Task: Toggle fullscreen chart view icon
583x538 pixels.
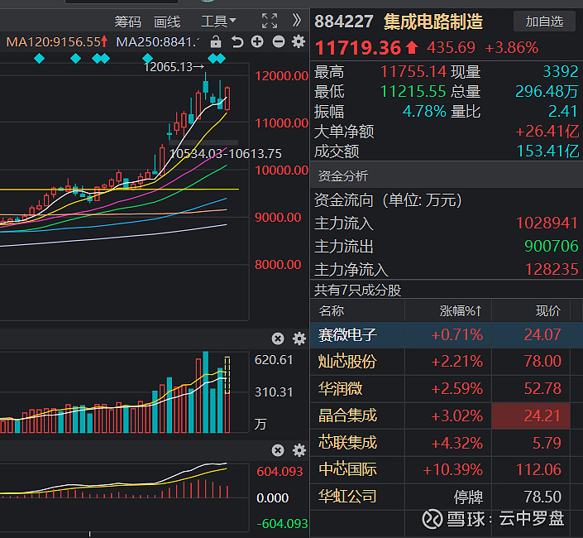Action: point(270,21)
